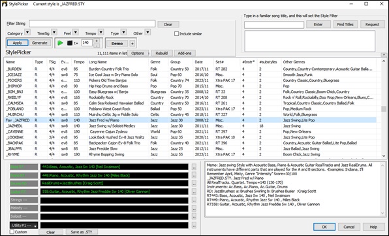Open the ellipsis button for Bass RT
The width and height of the screenshot is (389, 236).
point(194,167)
